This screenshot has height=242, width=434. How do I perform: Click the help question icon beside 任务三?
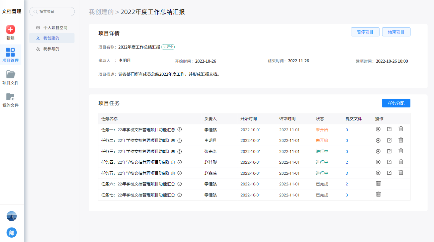click(179, 152)
